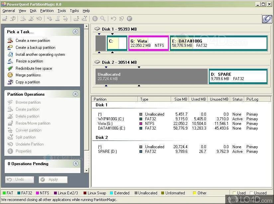Screen dimensions: 274x204
Task: Sort by the Status column header
Action: pos(237,99)
